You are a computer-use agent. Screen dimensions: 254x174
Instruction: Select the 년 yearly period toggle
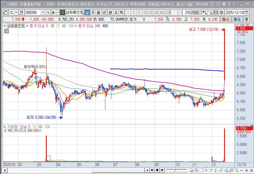pyautogui.click(x=104, y=12)
